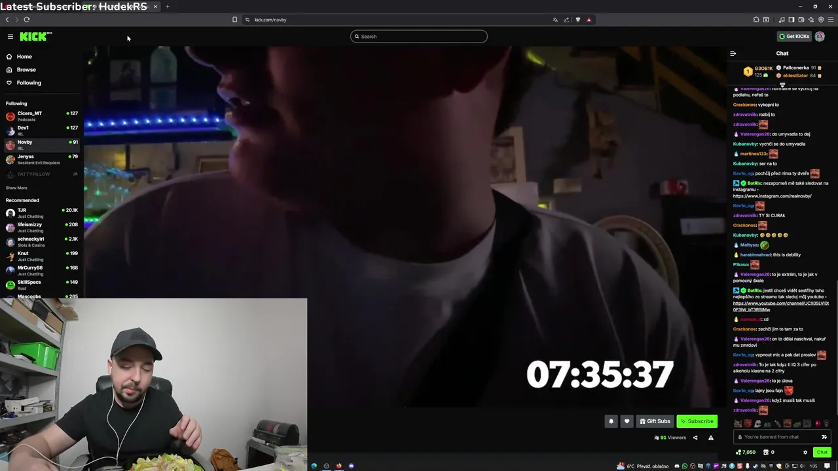Image resolution: width=838 pixels, height=471 pixels.
Task: Go to Home in the sidebar
Action: pos(42,57)
